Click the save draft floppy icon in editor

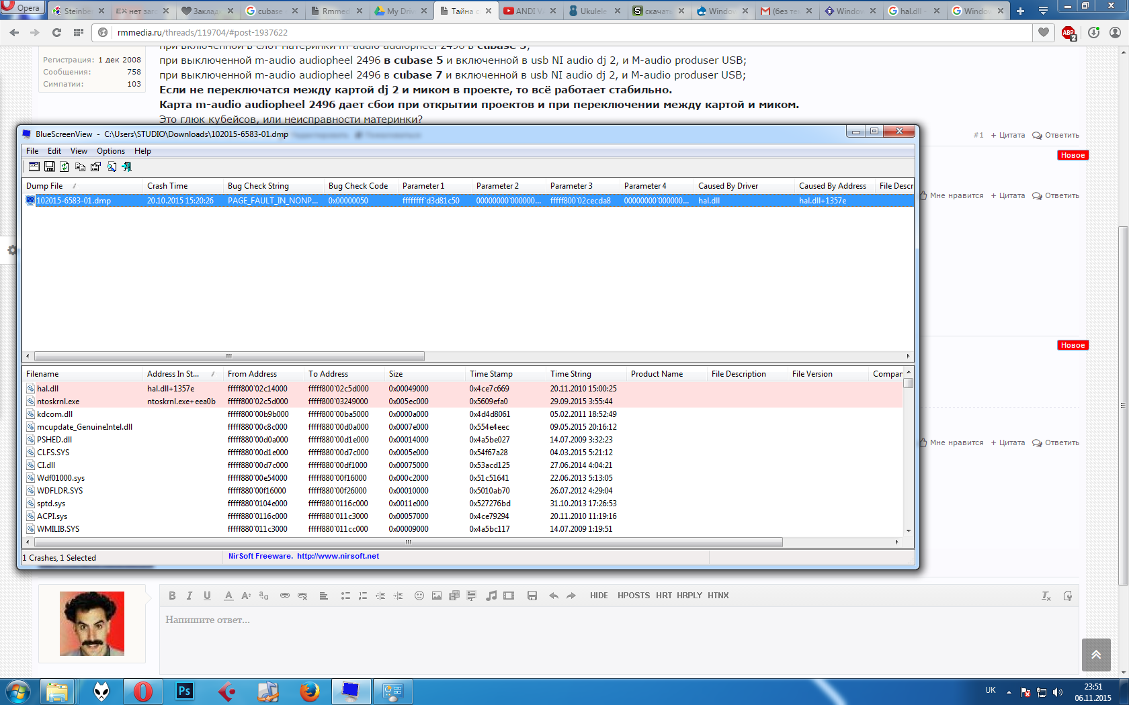point(532,596)
